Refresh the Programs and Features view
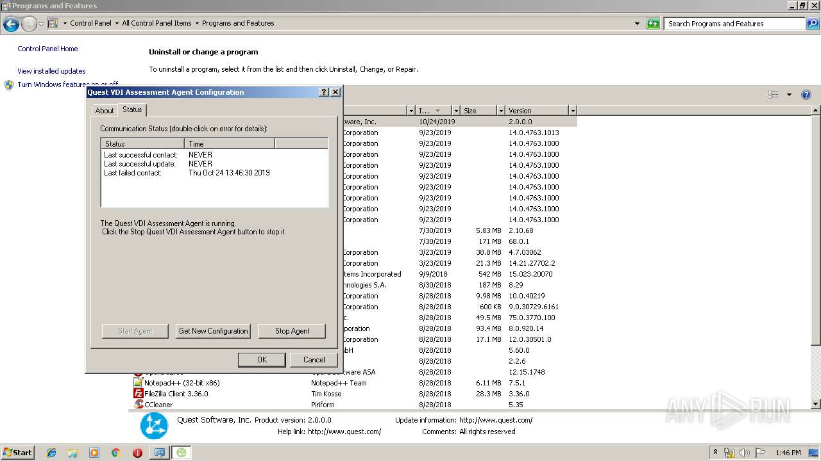 pos(653,24)
